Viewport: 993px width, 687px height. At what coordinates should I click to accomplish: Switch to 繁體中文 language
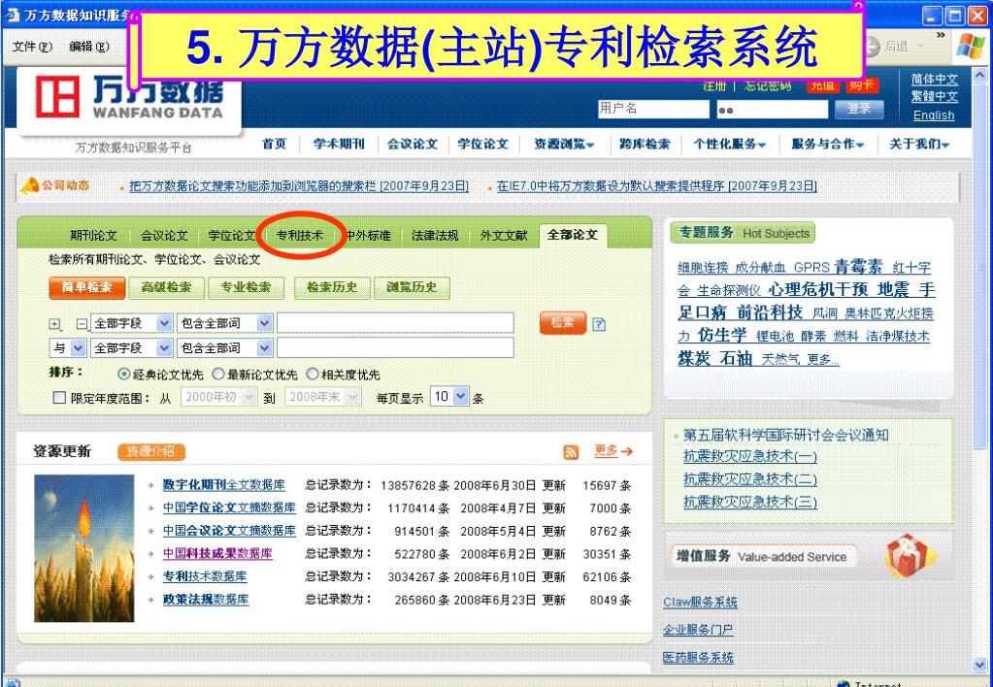[x=934, y=96]
